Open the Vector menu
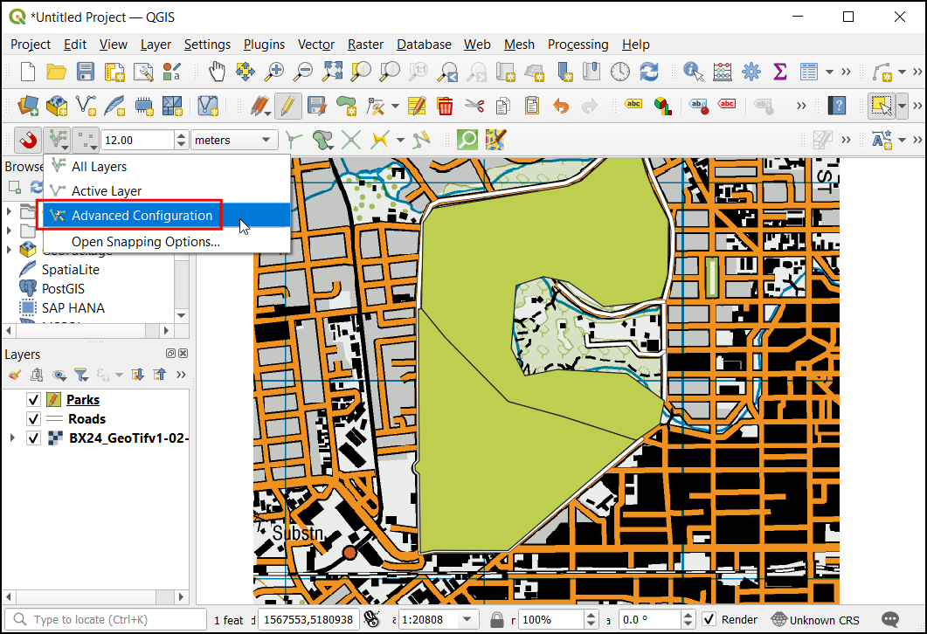The image size is (927, 634). [315, 45]
